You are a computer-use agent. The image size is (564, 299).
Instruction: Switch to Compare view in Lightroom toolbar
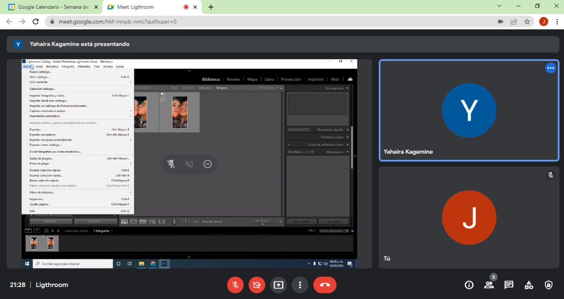143,221
